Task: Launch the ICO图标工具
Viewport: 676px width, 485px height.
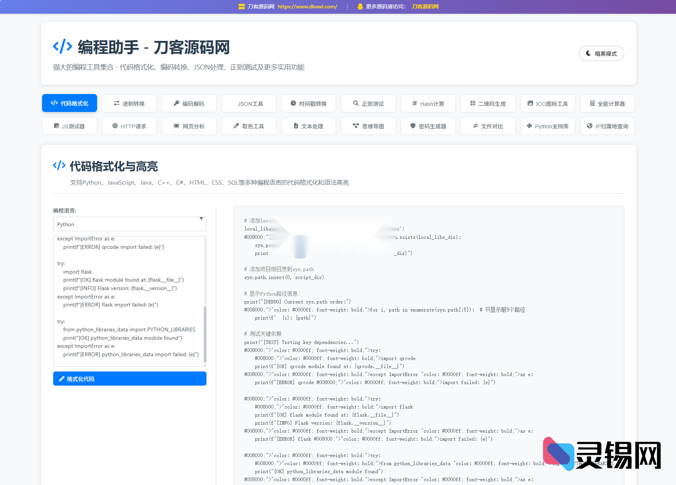Action: pyautogui.click(x=548, y=103)
